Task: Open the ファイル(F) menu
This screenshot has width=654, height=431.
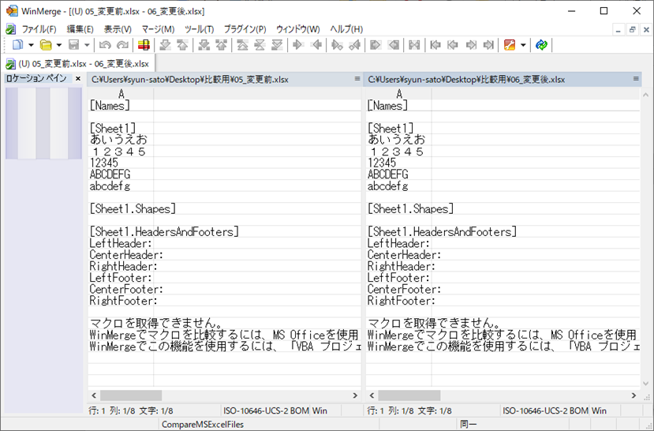Action: coord(39,29)
